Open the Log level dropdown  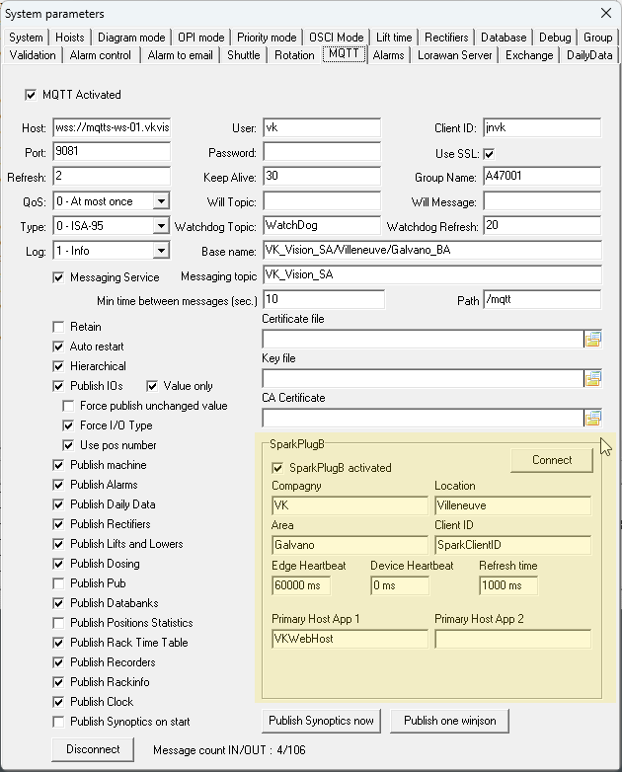click(161, 250)
